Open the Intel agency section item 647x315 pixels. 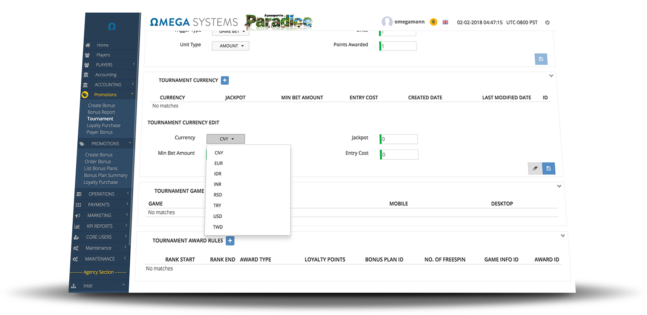click(x=88, y=286)
